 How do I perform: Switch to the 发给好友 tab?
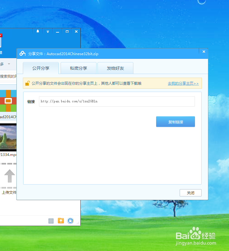click(115, 68)
